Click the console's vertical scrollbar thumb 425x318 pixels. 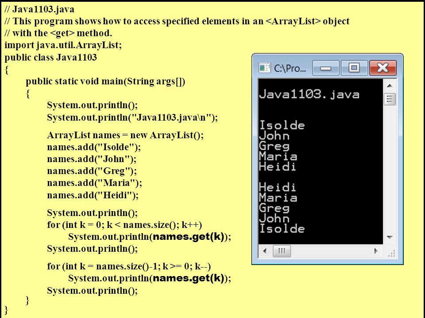[390, 99]
